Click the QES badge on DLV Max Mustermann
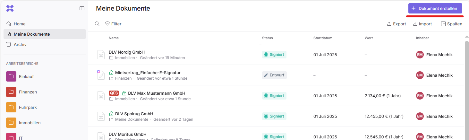This screenshot has width=469, height=140. (114, 93)
